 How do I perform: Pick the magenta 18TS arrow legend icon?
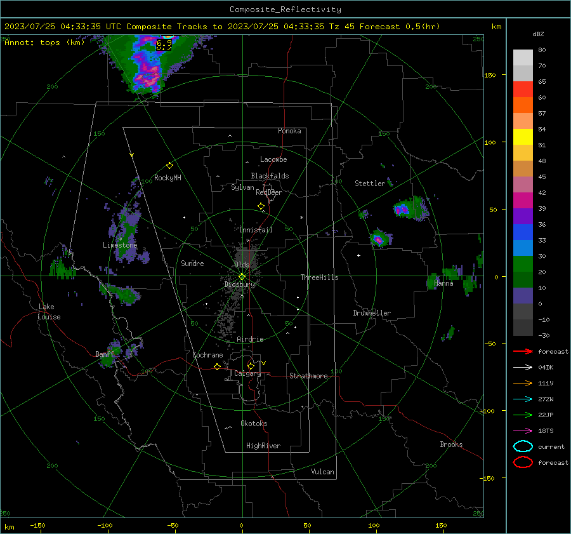click(523, 431)
